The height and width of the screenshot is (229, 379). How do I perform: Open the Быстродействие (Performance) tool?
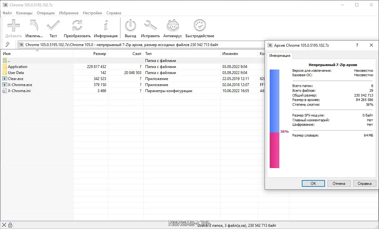(x=200, y=25)
